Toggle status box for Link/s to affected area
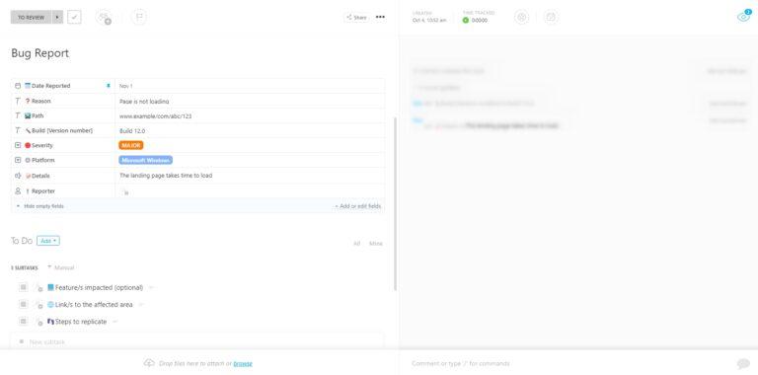758x375 pixels. click(24, 305)
